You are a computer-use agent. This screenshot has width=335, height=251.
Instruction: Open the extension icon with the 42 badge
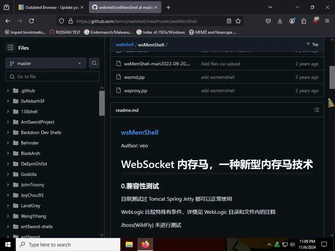coord(316,20)
